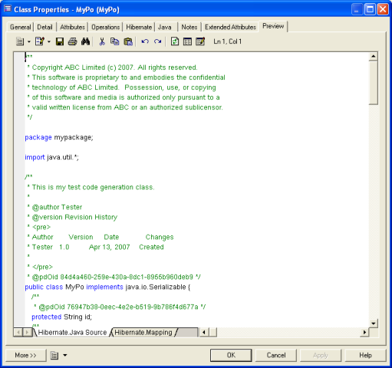Click the Print icon
The height and width of the screenshot is (368, 392).
pyautogui.click(x=73, y=41)
